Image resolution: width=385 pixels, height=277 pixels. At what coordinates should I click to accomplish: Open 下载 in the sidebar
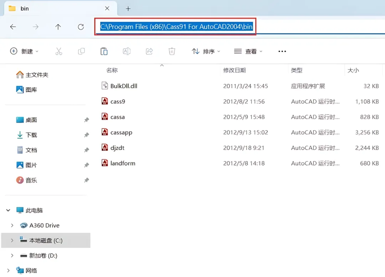tap(26, 135)
